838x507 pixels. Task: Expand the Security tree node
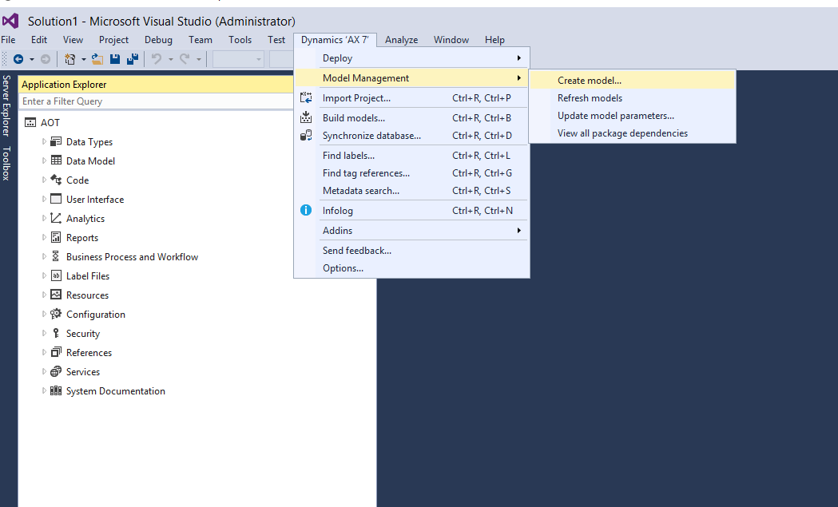(x=45, y=334)
